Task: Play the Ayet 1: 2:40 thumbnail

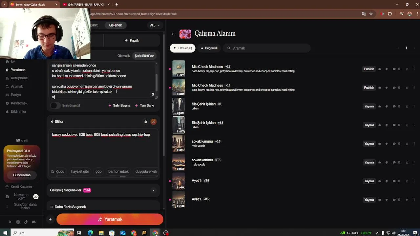Action: tap(178, 181)
